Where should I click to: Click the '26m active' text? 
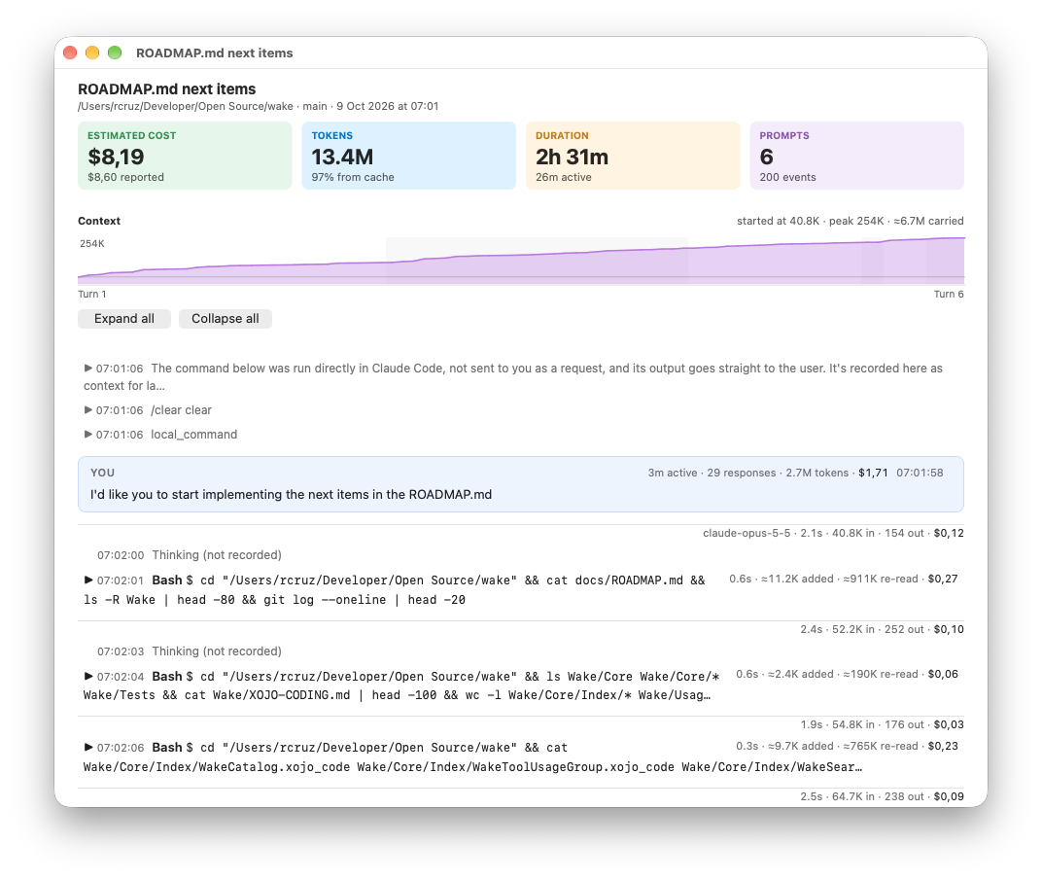(x=564, y=177)
